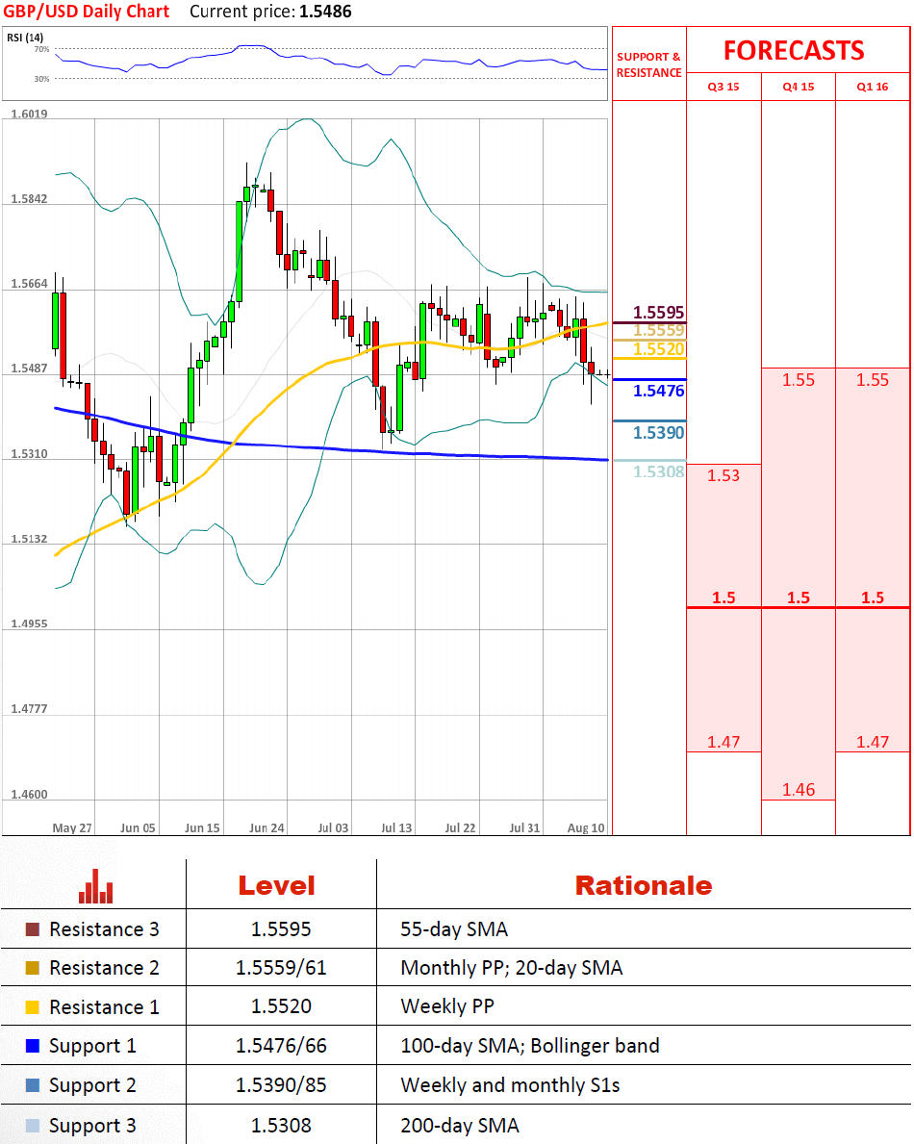Select the Q1 16 forecast column header
This screenshot has width=914, height=1144.
coord(873,87)
